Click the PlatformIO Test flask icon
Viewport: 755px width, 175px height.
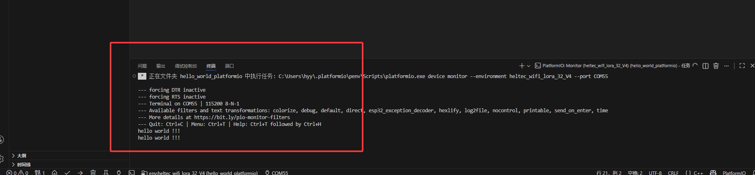(106, 173)
